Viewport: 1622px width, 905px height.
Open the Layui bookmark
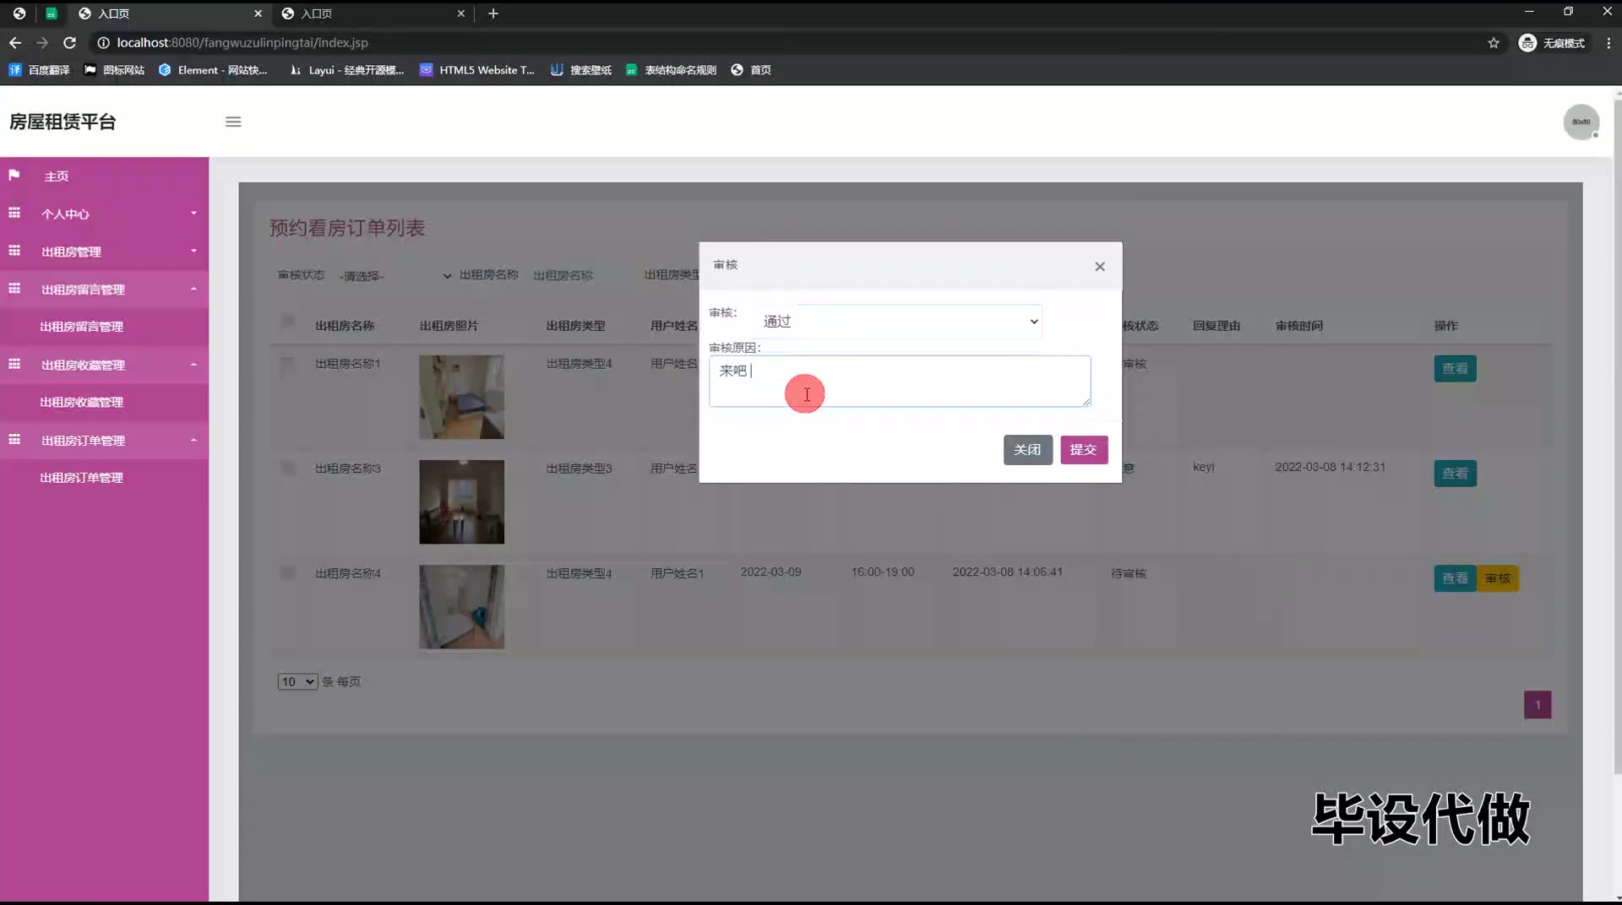[x=346, y=70]
